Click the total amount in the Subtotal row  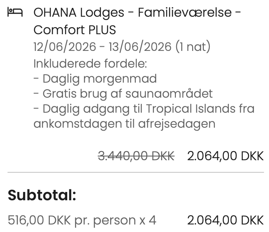225,220
